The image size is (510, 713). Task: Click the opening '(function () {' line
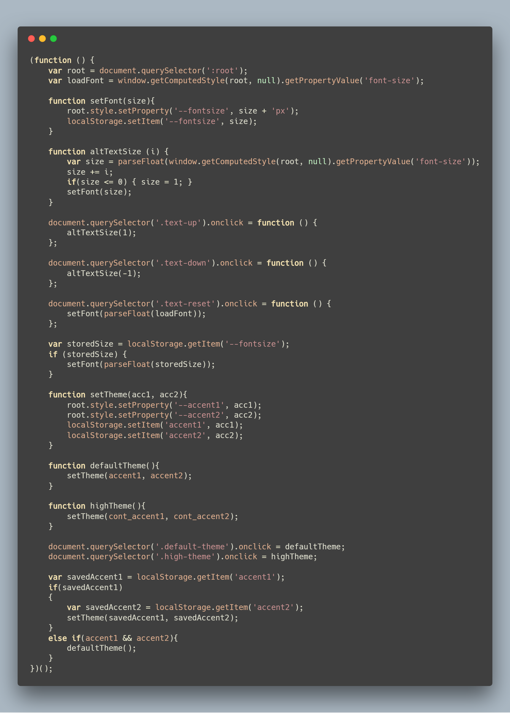[62, 60]
